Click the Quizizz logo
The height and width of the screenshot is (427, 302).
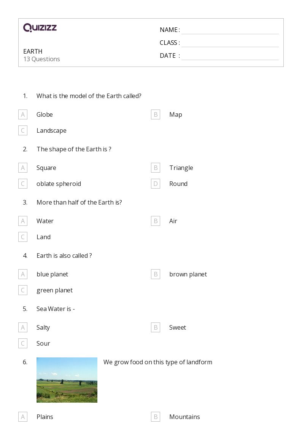[x=40, y=28]
